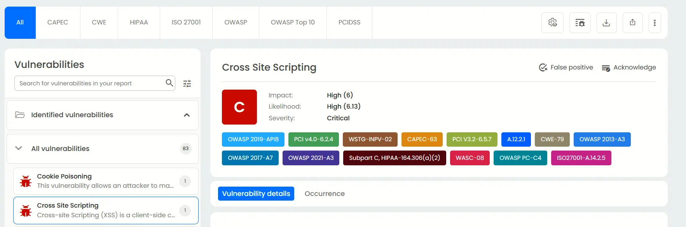The height and width of the screenshot is (227, 686).
Task: Select the Cookie Poisoning vulnerability row
Action: [x=106, y=181]
